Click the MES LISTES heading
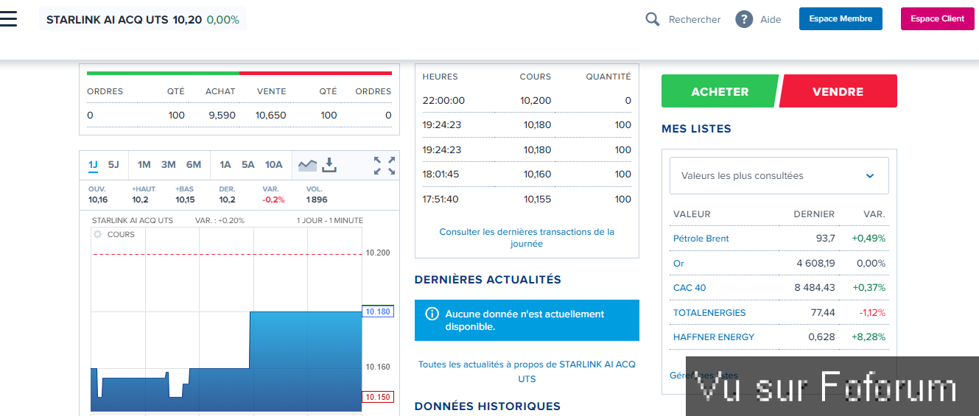This screenshot has height=416, width=979. pyautogui.click(x=696, y=129)
